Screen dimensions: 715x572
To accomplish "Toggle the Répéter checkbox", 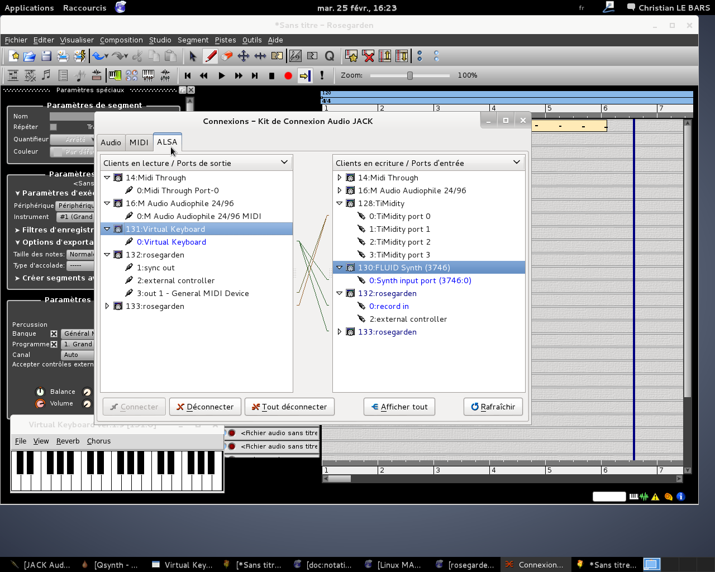I will pos(54,127).
